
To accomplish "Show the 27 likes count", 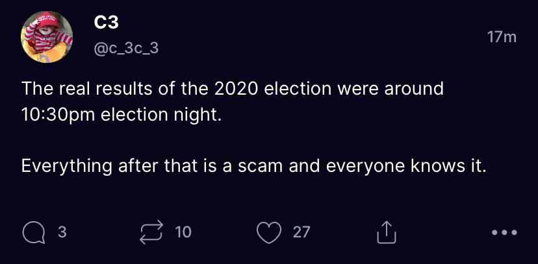I will (301, 232).
